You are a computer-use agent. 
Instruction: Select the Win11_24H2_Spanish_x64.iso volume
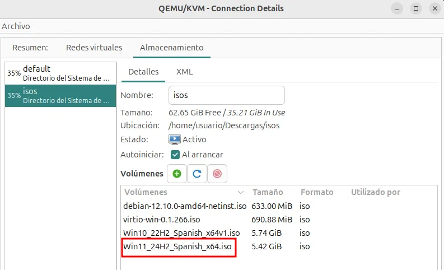click(x=177, y=246)
